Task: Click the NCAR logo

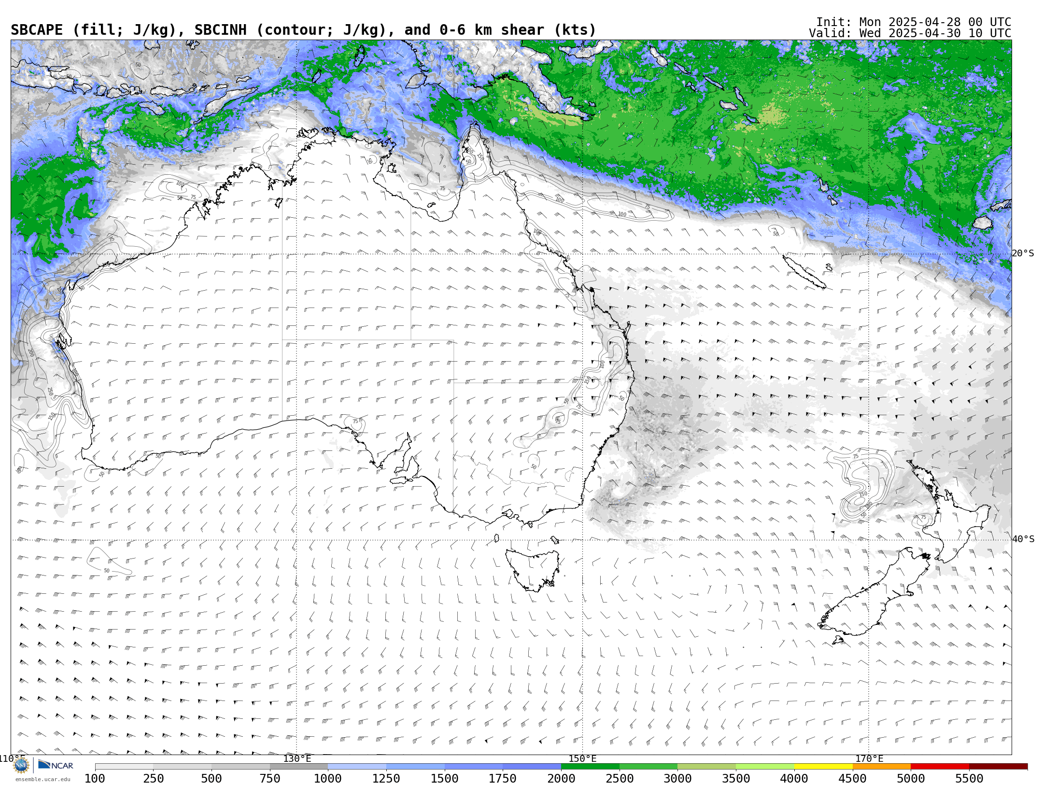Action: click(56, 765)
